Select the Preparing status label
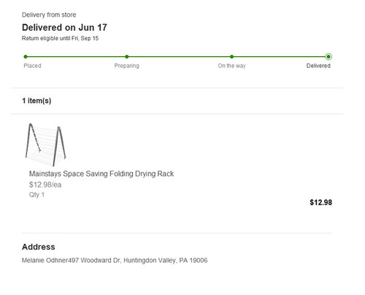This screenshot has width=365, height=295. tap(127, 66)
